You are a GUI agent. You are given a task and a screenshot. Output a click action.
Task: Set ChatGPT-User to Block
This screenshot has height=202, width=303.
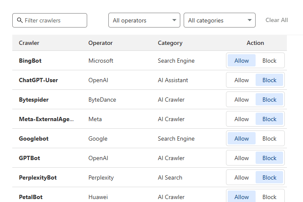tap(270, 80)
